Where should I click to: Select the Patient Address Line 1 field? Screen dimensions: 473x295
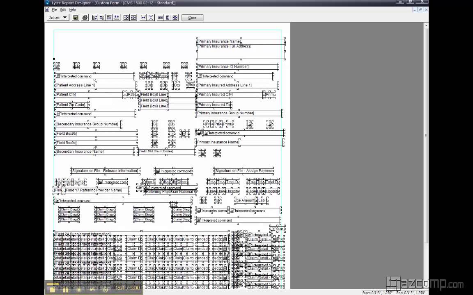click(x=96, y=85)
